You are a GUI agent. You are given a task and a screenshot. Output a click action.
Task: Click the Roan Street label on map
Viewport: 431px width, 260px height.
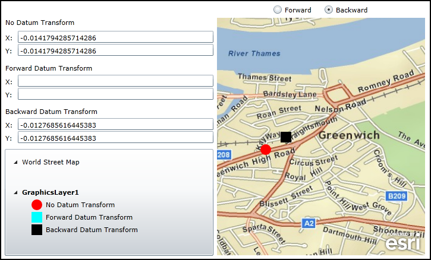[x=279, y=112]
